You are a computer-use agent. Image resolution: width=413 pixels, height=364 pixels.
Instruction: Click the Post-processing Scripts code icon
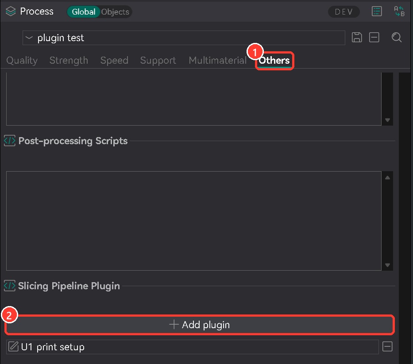pyautogui.click(x=10, y=141)
